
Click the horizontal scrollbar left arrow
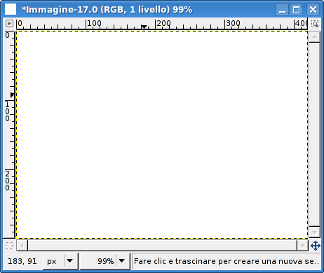[x=22, y=246]
